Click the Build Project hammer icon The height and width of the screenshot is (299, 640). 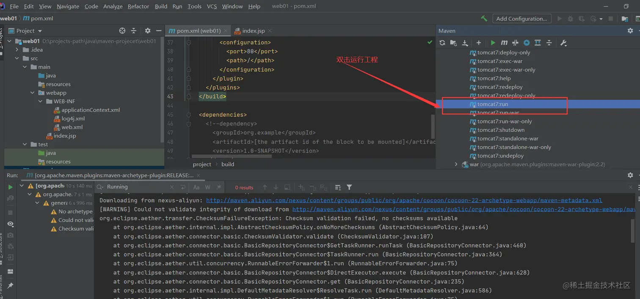[x=484, y=19]
